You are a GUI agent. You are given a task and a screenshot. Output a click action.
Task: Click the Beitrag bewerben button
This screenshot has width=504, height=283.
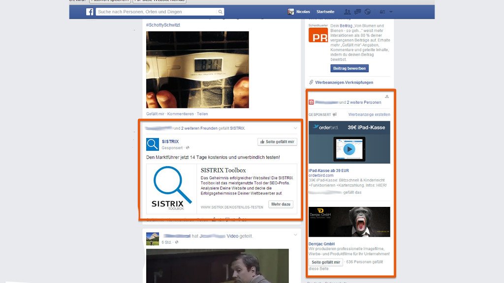pyautogui.click(x=349, y=68)
